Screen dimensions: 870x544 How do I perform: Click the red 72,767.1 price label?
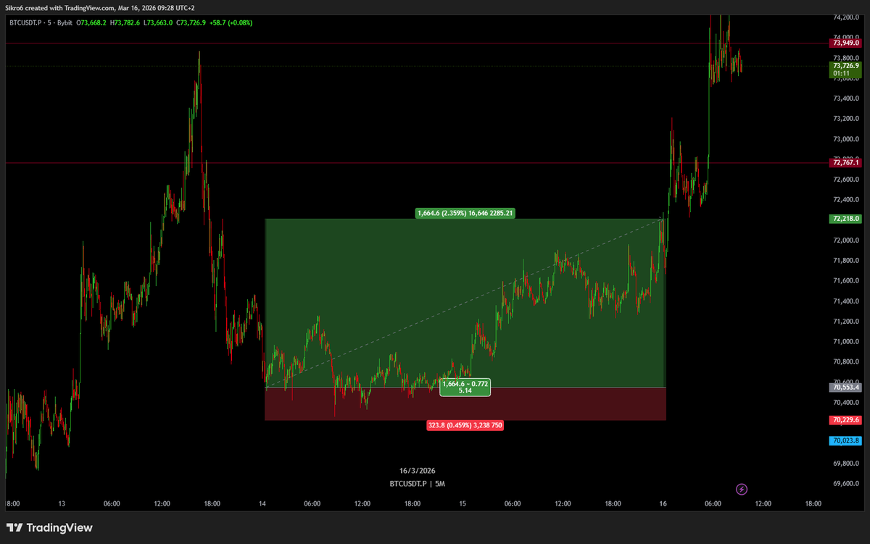[844, 163]
